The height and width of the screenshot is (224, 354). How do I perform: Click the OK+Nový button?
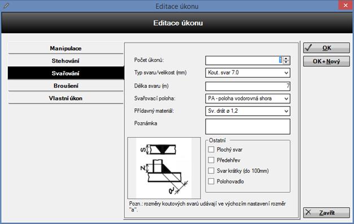(x=326, y=61)
